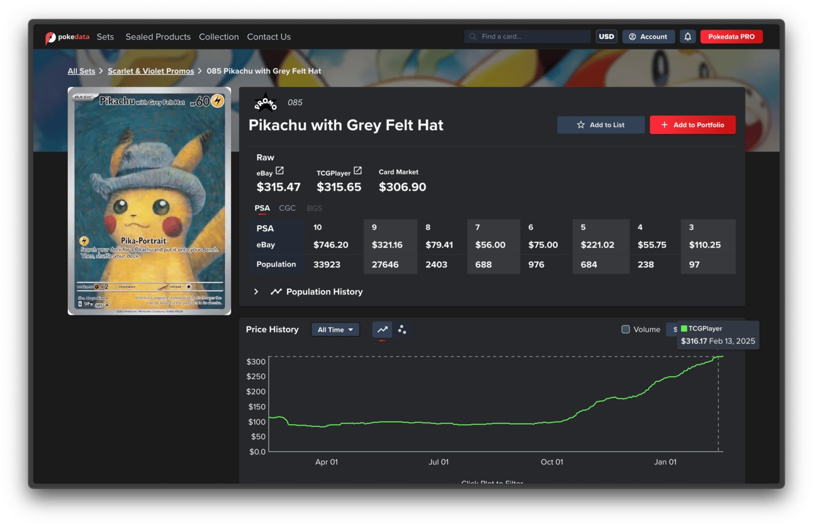Switch to the PSA tab
Viewport: 813px width, 526px height.
pyautogui.click(x=262, y=208)
